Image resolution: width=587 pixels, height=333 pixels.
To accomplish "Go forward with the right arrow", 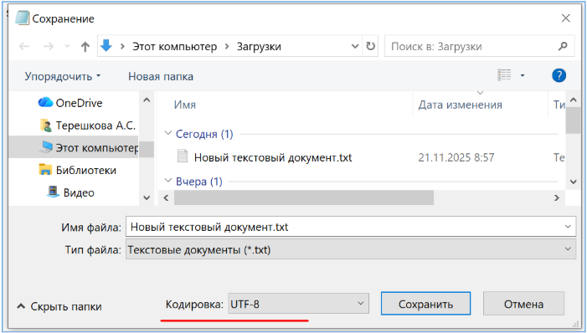I will pyautogui.click(x=49, y=46).
